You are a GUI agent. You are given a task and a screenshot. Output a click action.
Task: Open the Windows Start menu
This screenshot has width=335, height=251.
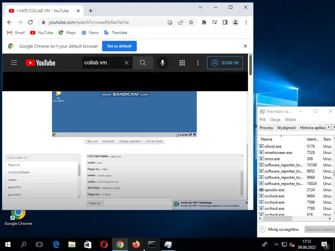8,244
